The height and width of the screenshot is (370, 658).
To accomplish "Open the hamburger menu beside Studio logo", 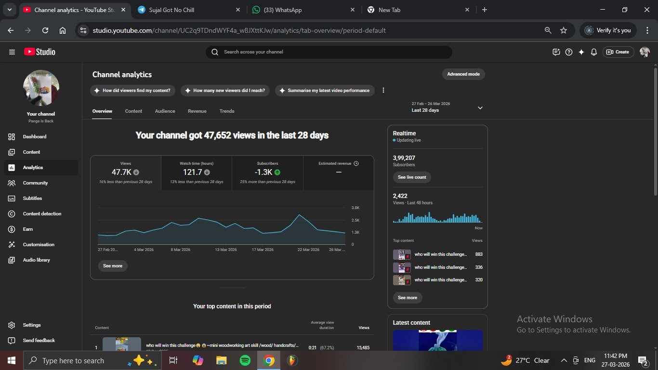I will coord(12,52).
